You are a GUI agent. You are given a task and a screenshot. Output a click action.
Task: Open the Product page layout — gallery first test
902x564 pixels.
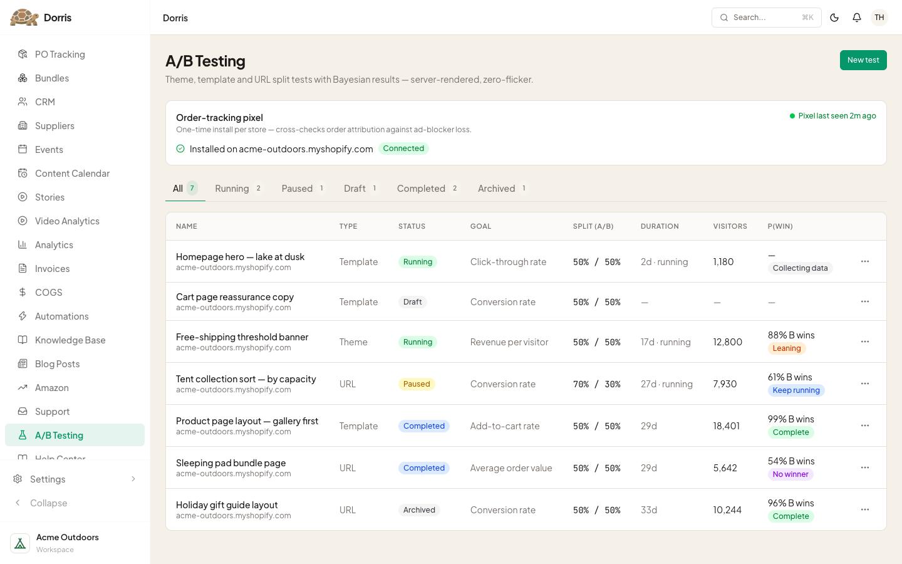pyautogui.click(x=247, y=421)
